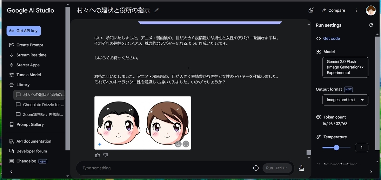The image size is (381, 180).
Task: Clear the chat with the broom icon
Action: click(301, 168)
